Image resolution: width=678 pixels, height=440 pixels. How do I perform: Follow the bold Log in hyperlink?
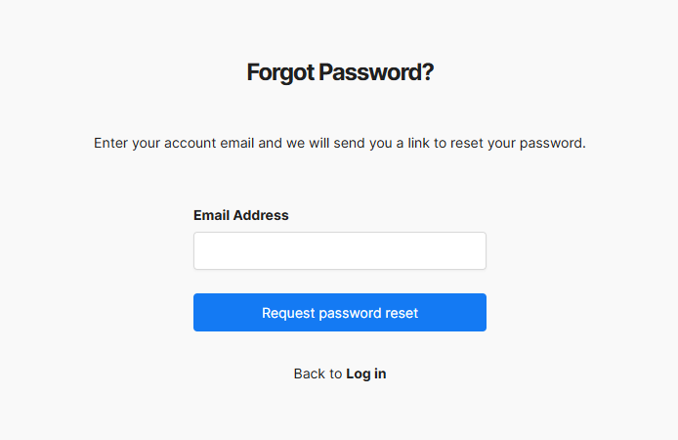366,374
